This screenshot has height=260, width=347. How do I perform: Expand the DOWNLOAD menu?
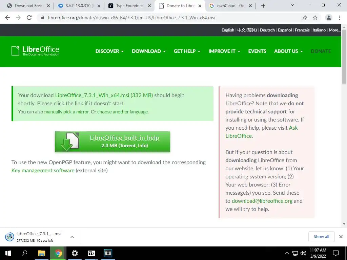pyautogui.click(x=149, y=51)
